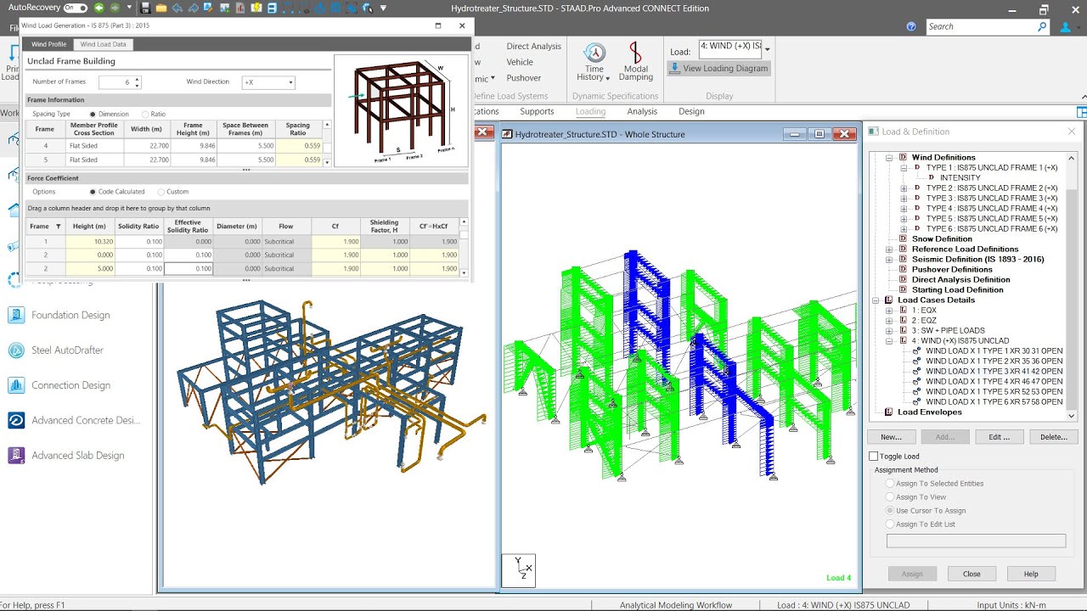
Task: Click the filter icon in the Frame column header
Action: pyautogui.click(x=58, y=227)
